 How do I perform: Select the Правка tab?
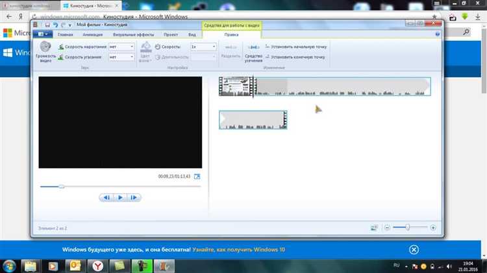[231, 34]
